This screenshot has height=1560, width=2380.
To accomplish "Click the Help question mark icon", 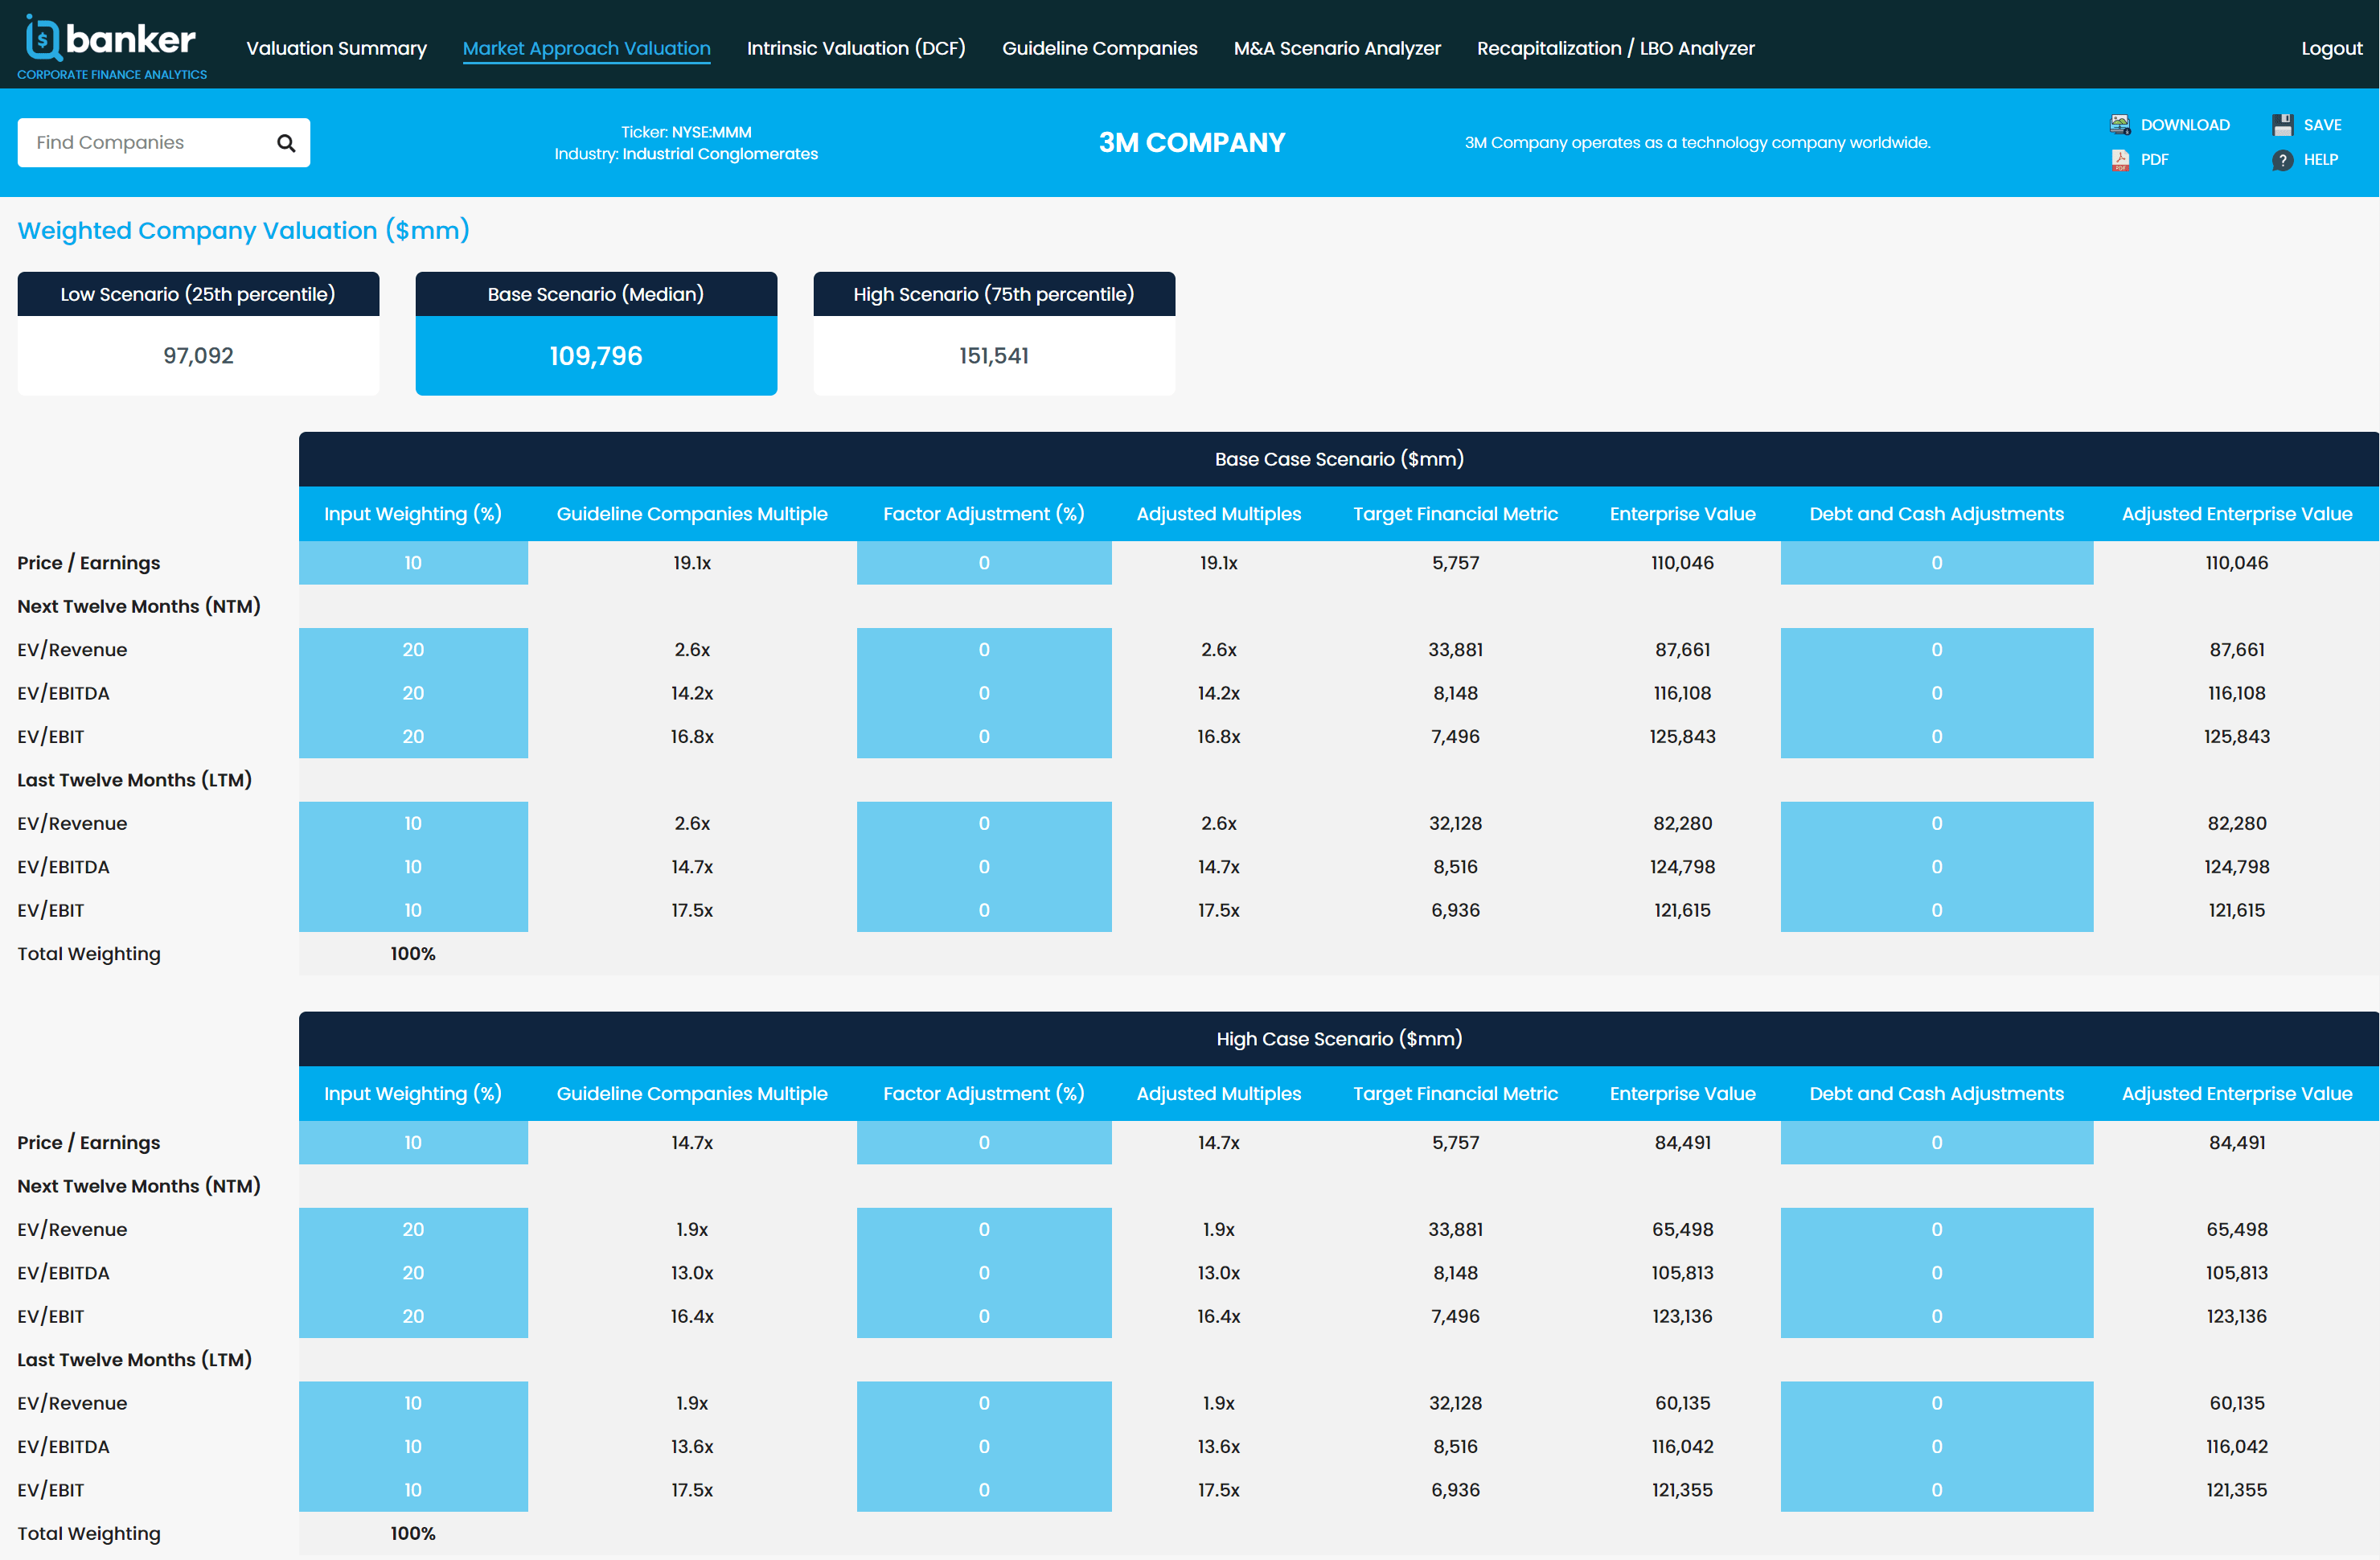I will tap(2282, 160).
